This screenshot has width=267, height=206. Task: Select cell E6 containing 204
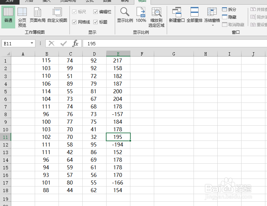coord(118,99)
